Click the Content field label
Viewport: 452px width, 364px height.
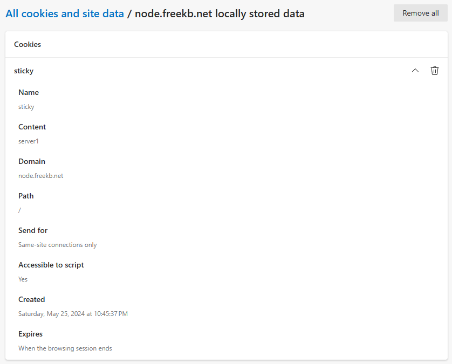(x=32, y=127)
